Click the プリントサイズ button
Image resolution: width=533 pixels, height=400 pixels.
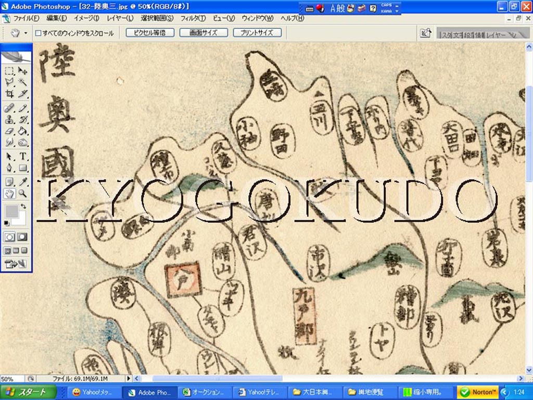pyautogui.click(x=257, y=33)
